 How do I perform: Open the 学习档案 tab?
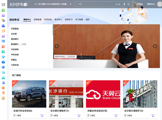pos(79,20)
